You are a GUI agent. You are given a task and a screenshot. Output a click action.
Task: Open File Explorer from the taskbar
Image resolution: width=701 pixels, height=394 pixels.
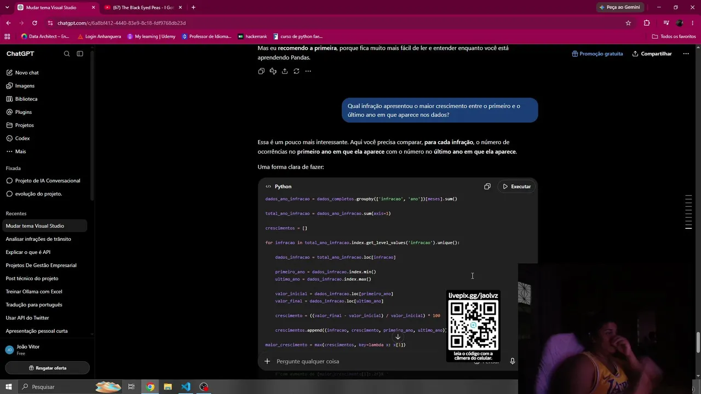(x=168, y=387)
